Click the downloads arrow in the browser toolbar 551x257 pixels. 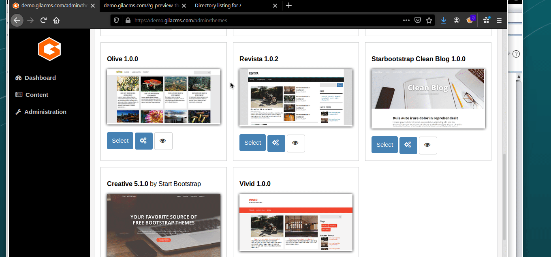(x=443, y=20)
